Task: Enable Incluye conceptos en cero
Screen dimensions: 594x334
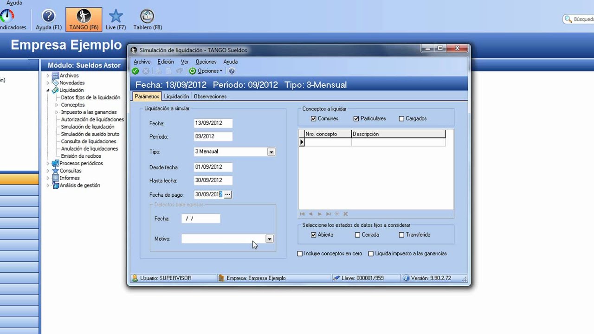Action: pos(300,254)
